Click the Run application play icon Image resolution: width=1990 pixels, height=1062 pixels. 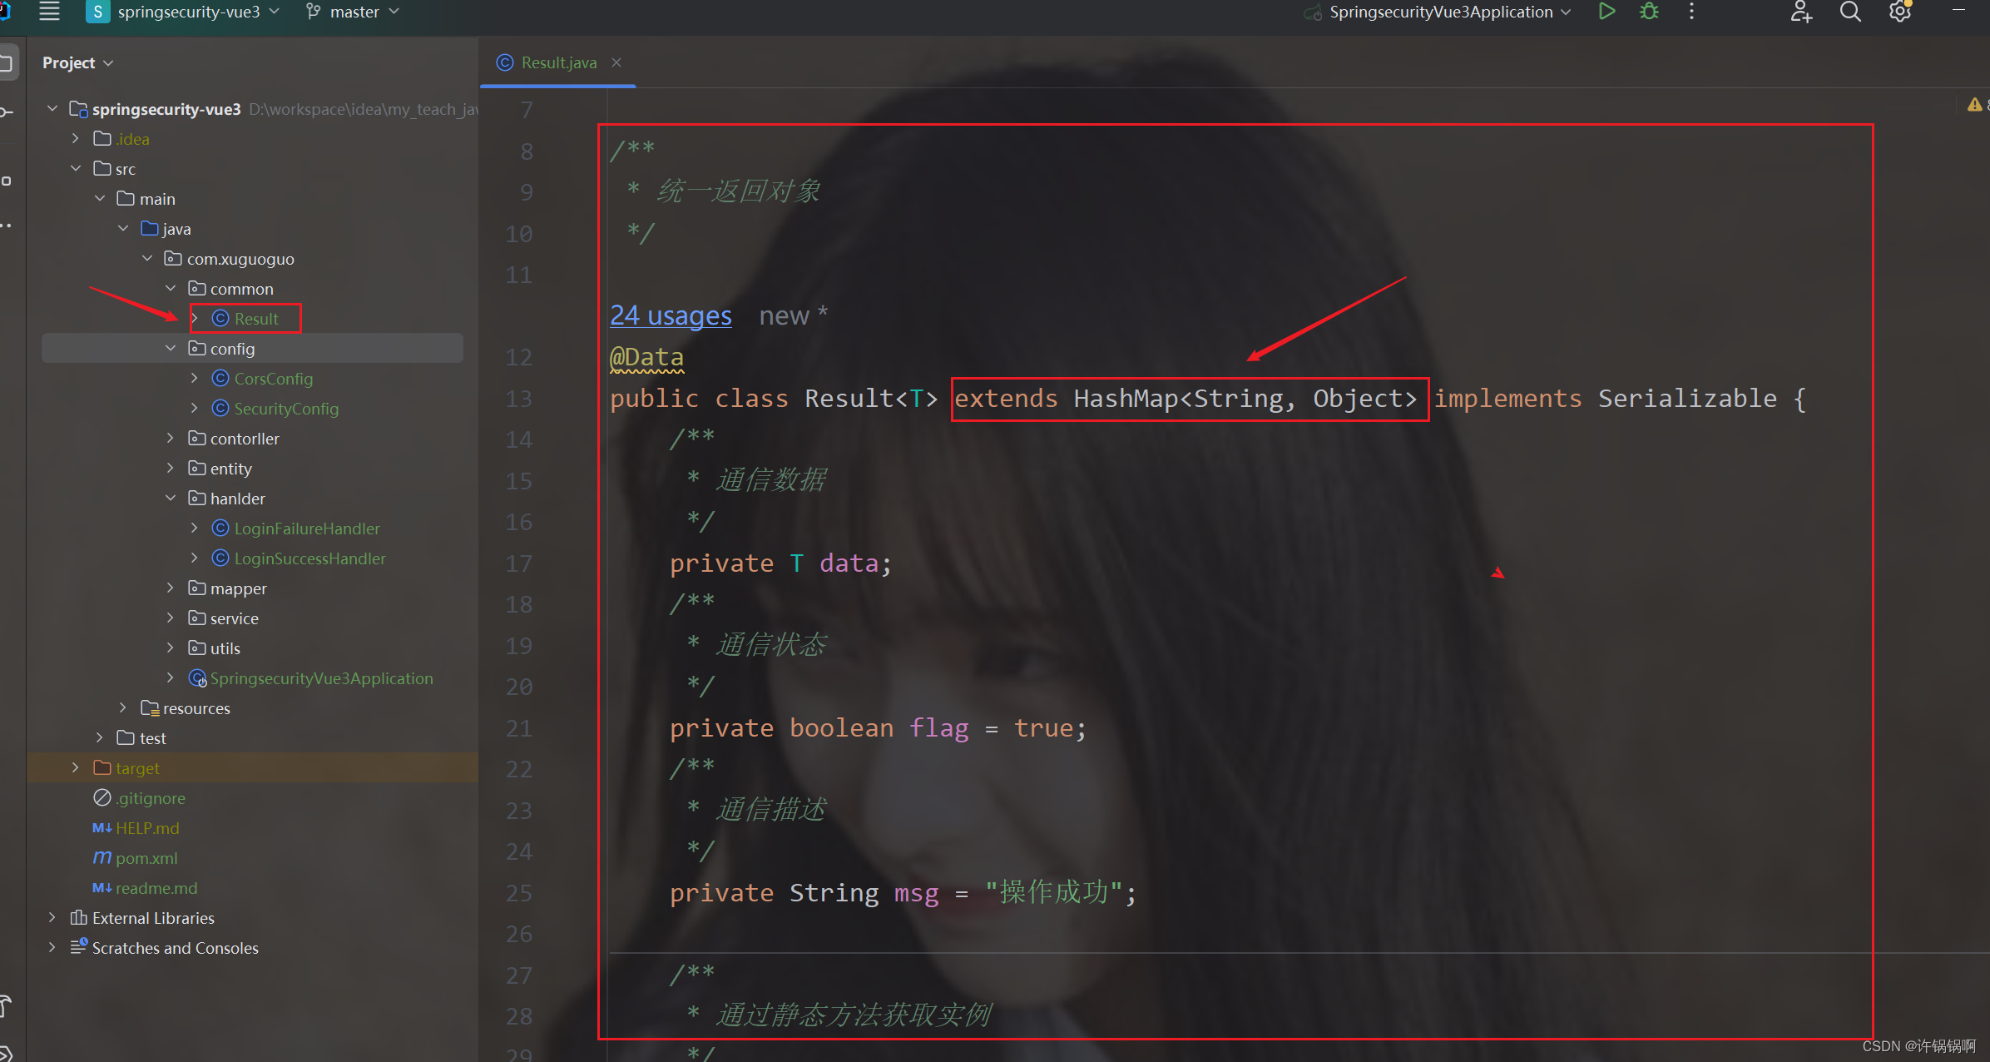[x=1606, y=12]
